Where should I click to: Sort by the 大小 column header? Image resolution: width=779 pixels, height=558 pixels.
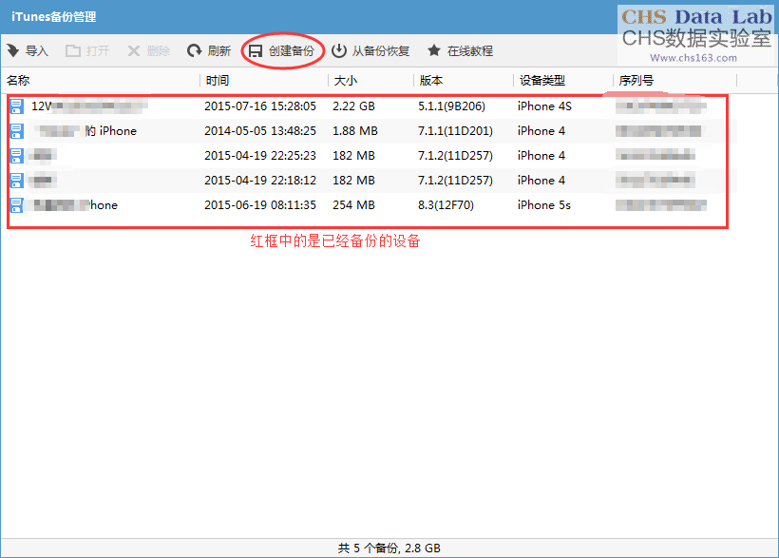(345, 80)
